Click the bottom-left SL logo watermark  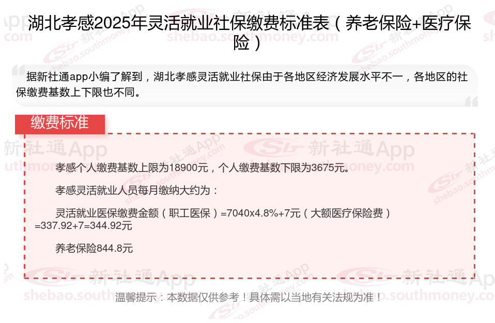(55, 276)
